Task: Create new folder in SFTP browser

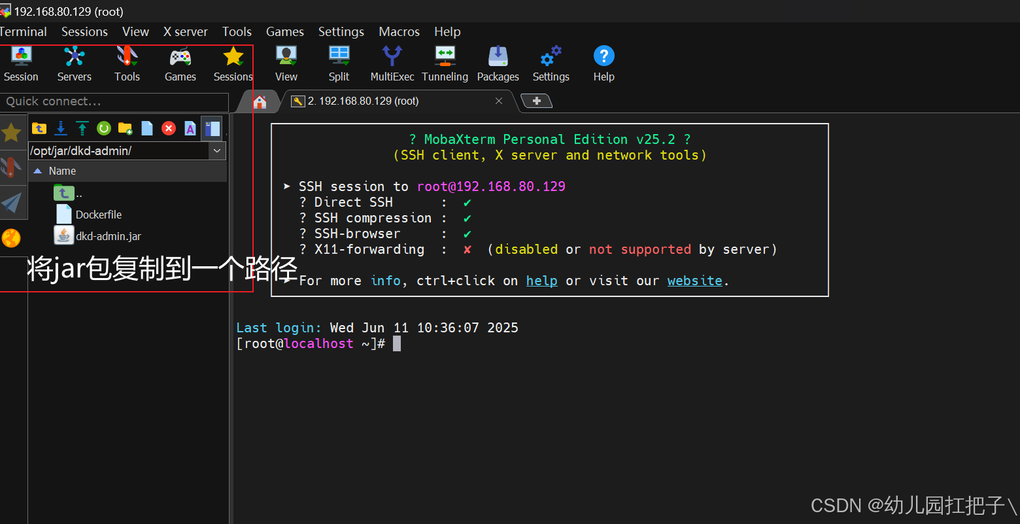Action: 126,128
